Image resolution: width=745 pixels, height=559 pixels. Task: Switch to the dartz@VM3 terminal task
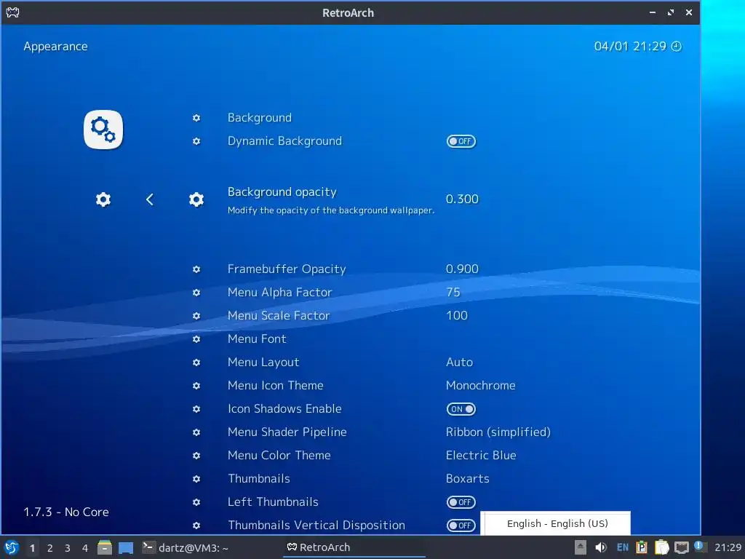(186, 547)
